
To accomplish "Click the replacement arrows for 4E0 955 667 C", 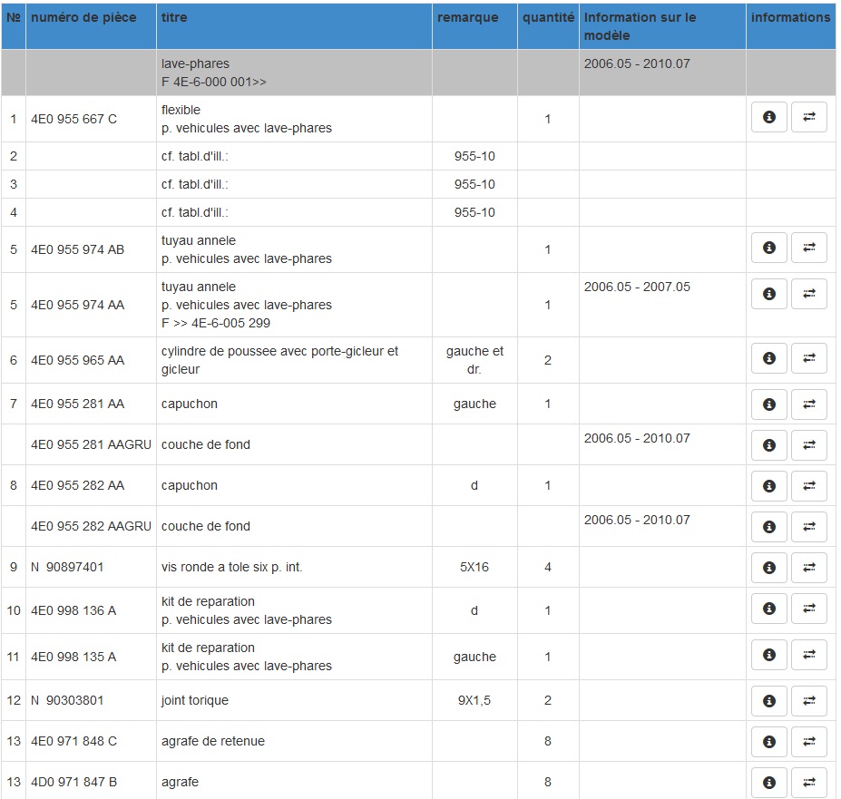I will [809, 117].
